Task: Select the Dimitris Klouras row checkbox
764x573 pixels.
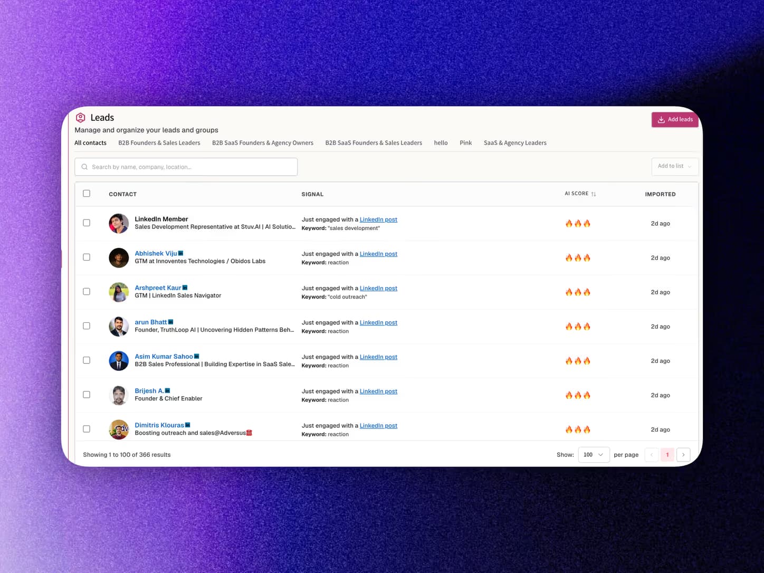Action: [87, 428]
